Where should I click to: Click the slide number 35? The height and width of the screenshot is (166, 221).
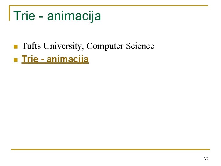pos(206,159)
